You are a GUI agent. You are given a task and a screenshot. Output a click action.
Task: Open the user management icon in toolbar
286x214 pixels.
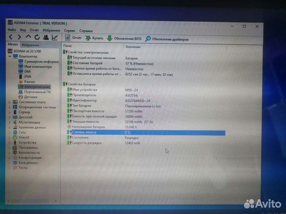46,38
